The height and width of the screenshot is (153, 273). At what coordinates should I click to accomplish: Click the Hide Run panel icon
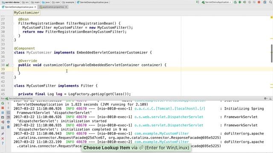[270, 98]
